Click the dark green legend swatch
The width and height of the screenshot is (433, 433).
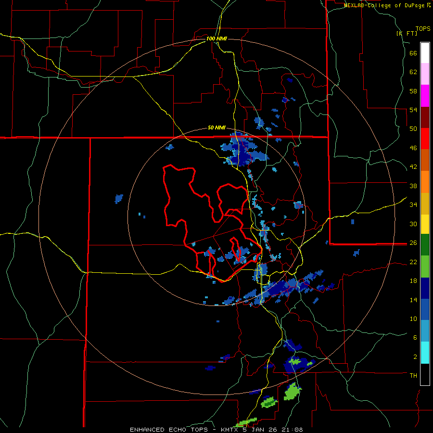(x=425, y=244)
